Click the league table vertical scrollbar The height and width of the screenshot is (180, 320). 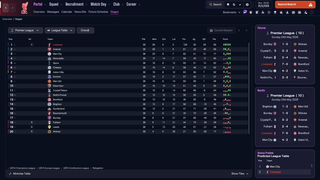tap(249, 88)
